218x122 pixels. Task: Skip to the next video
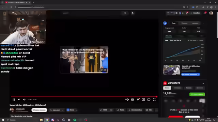point(19,99)
